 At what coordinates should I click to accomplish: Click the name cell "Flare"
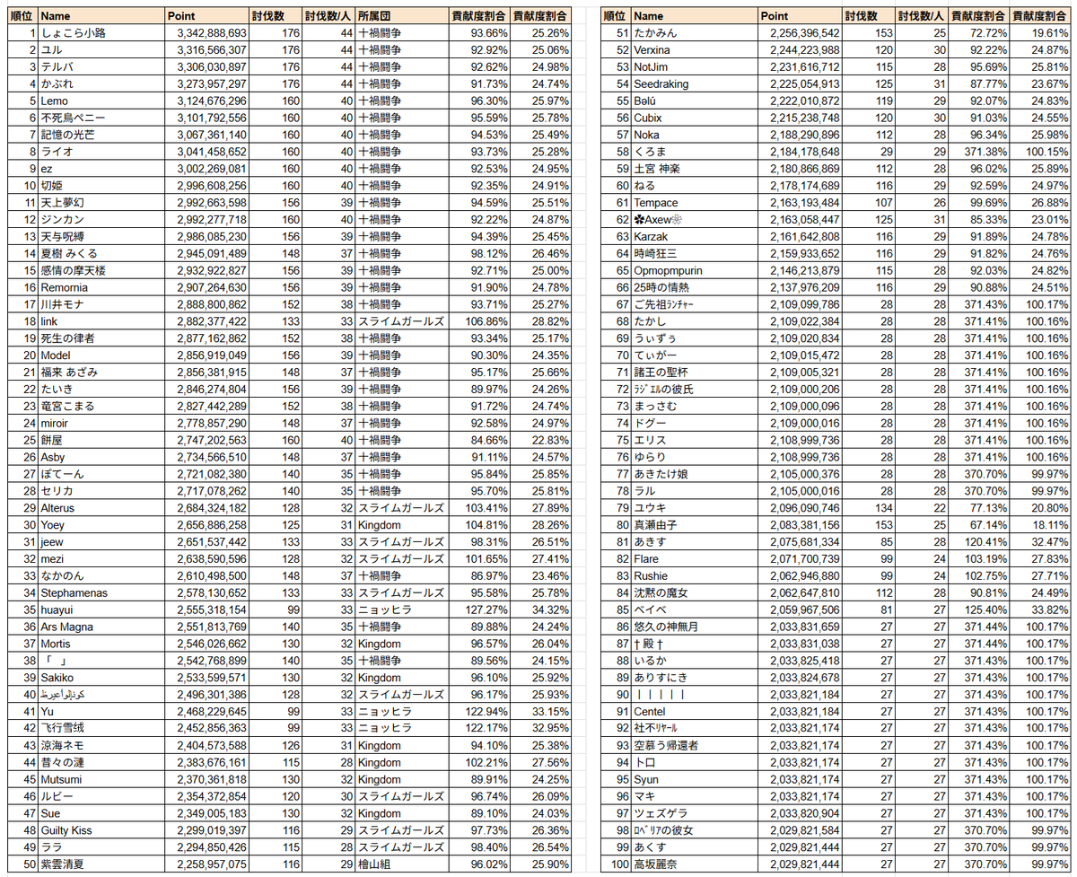694,558
